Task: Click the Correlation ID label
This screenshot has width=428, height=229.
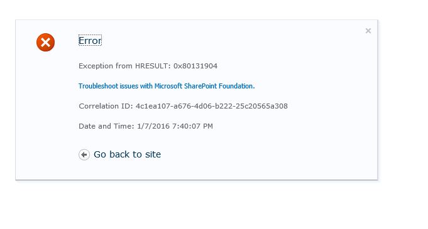Action: tap(106, 106)
